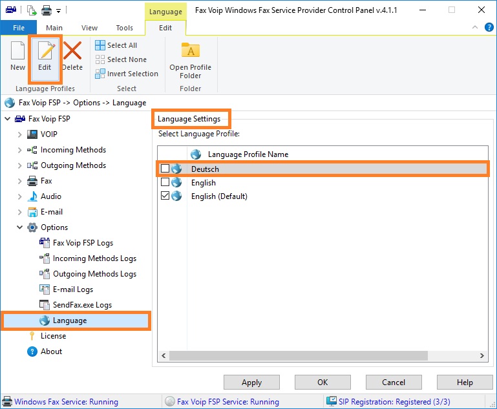This screenshot has height=409, width=497.
Task: Uncheck the English (Default) checkbox
Action: pos(165,196)
